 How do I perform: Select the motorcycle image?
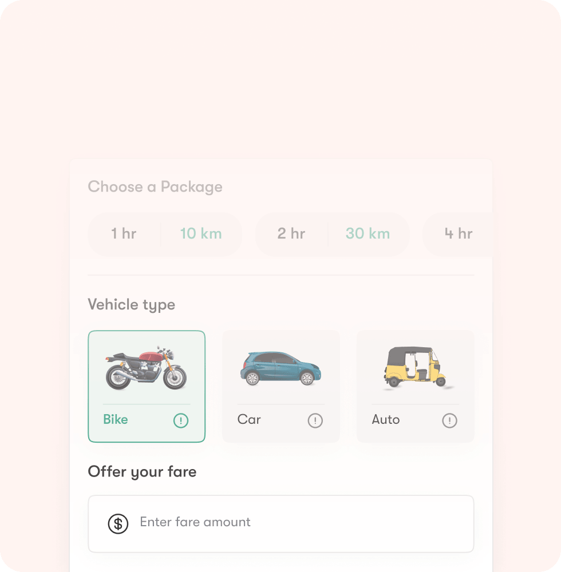pyautogui.click(x=147, y=368)
